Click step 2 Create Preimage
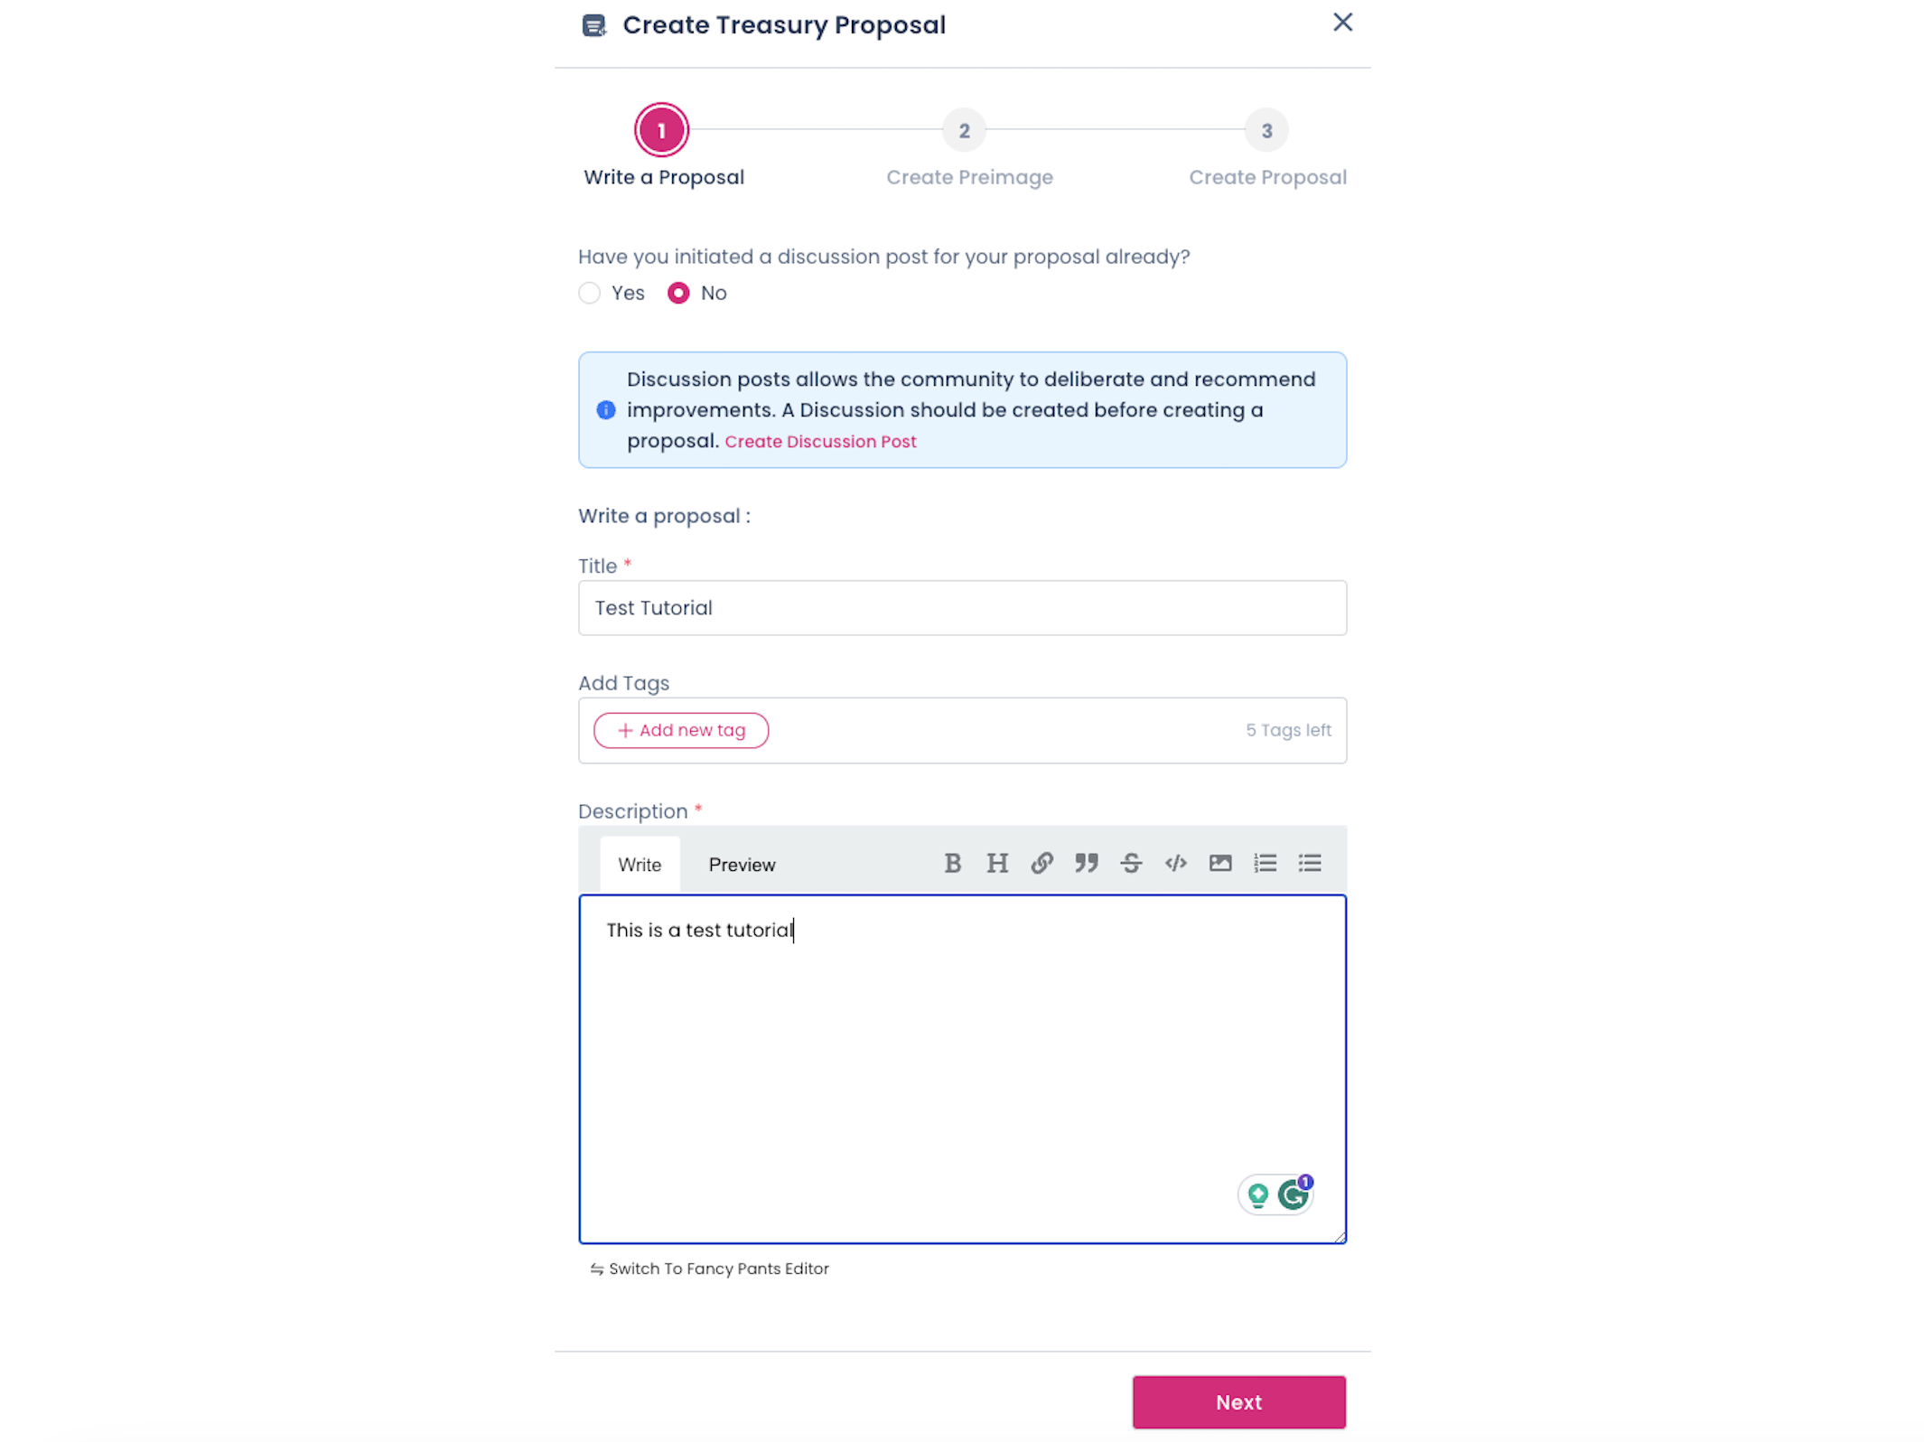The image size is (1924, 1442). 965,130
